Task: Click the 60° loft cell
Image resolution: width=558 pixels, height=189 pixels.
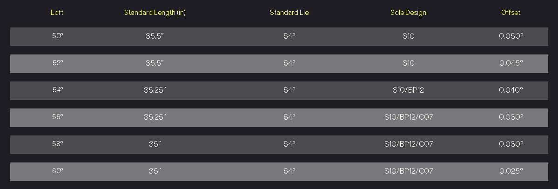Action: tap(57, 171)
